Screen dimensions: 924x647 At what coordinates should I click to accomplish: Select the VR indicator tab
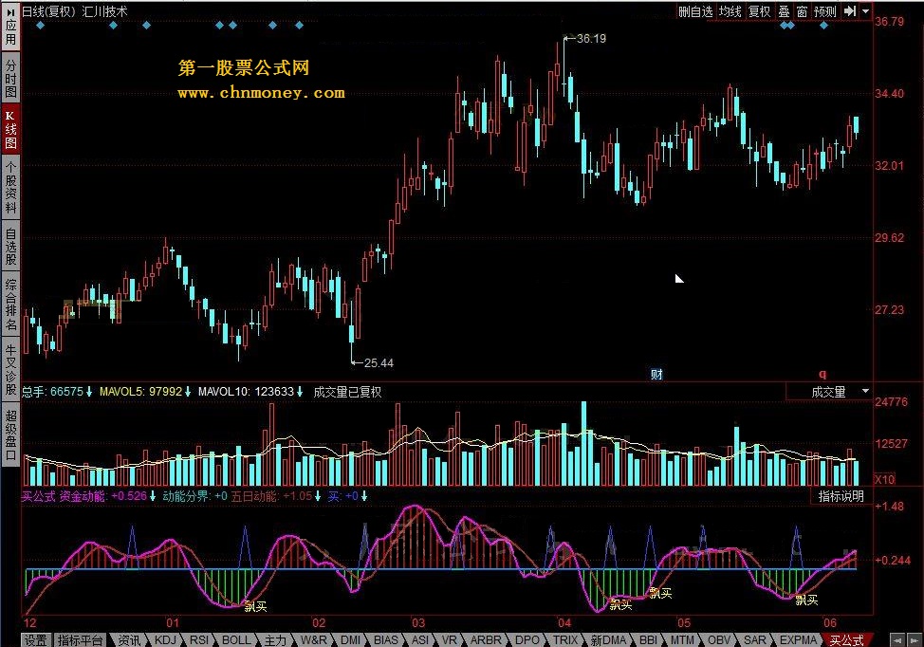[x=450, y=640]
